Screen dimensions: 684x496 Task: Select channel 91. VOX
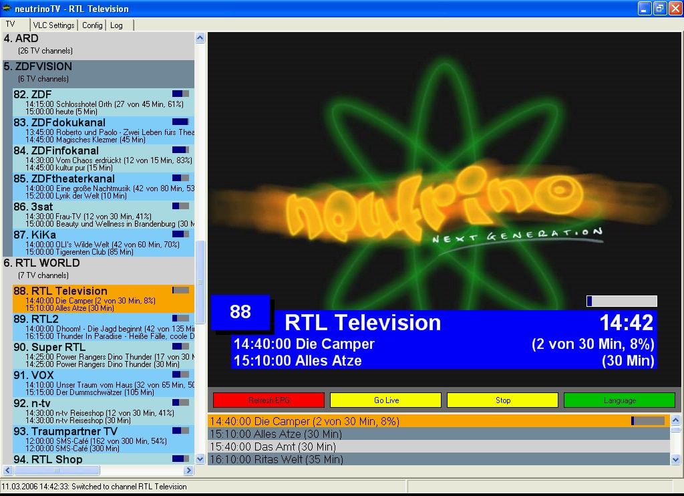104,382
